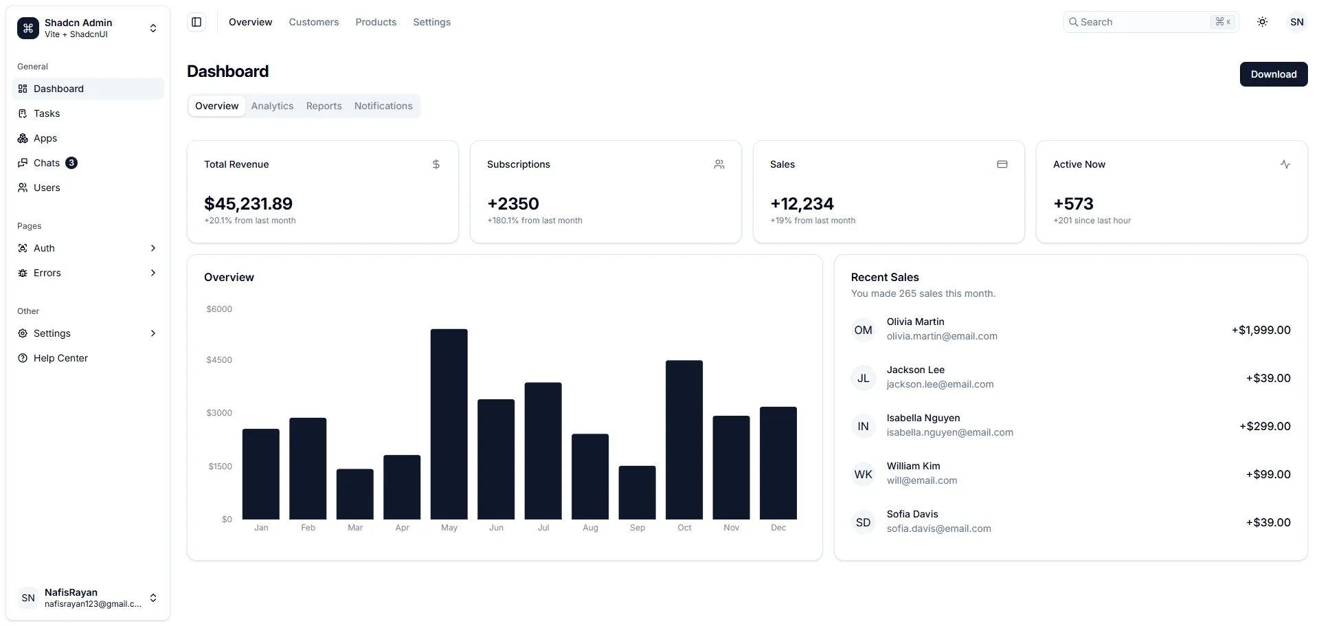Click the Search input field

coord(1140,22)
